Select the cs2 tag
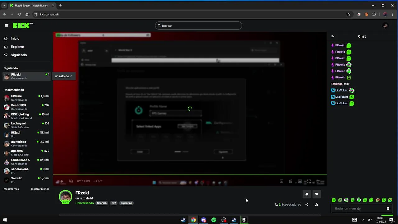The image size is (398, 224). click(113, 203)
